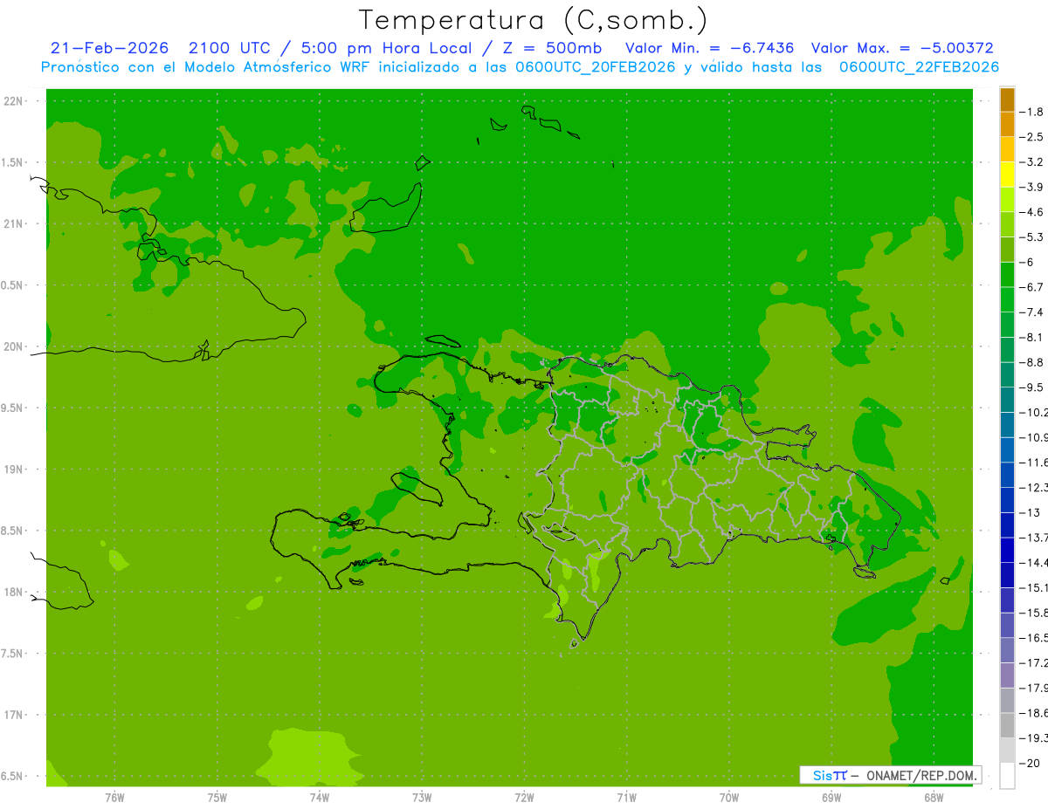Screen dimensions: 1048x809
Task: Pick the olive-green swatch between -5.3 and -6
Action: pyautogui.click(x=1007, y=250)
